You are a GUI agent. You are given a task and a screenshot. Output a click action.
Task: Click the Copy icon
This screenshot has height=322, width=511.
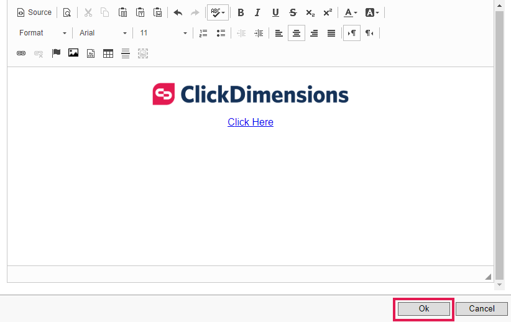pyautogui.click(x=105, y=12)
